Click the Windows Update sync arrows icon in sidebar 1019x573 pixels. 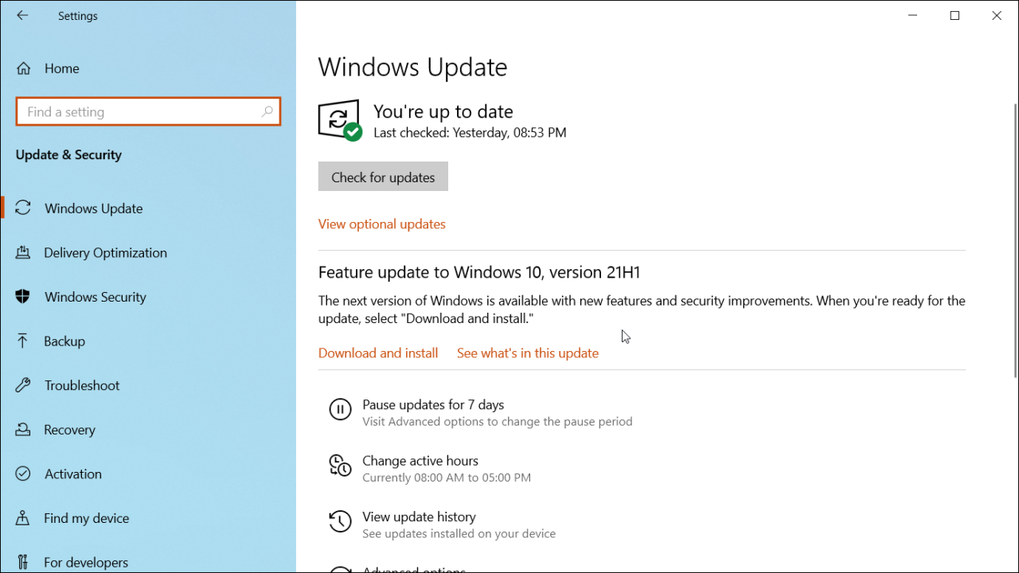click(23, 209)
